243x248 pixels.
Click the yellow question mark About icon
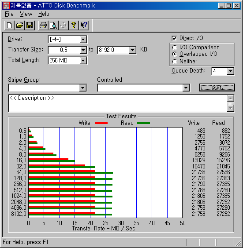pos(74,26)
